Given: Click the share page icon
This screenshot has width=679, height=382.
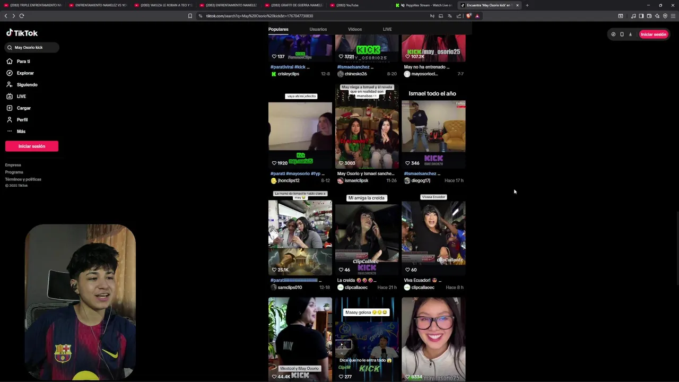Looking at the screenshot, I should [458, 16].
